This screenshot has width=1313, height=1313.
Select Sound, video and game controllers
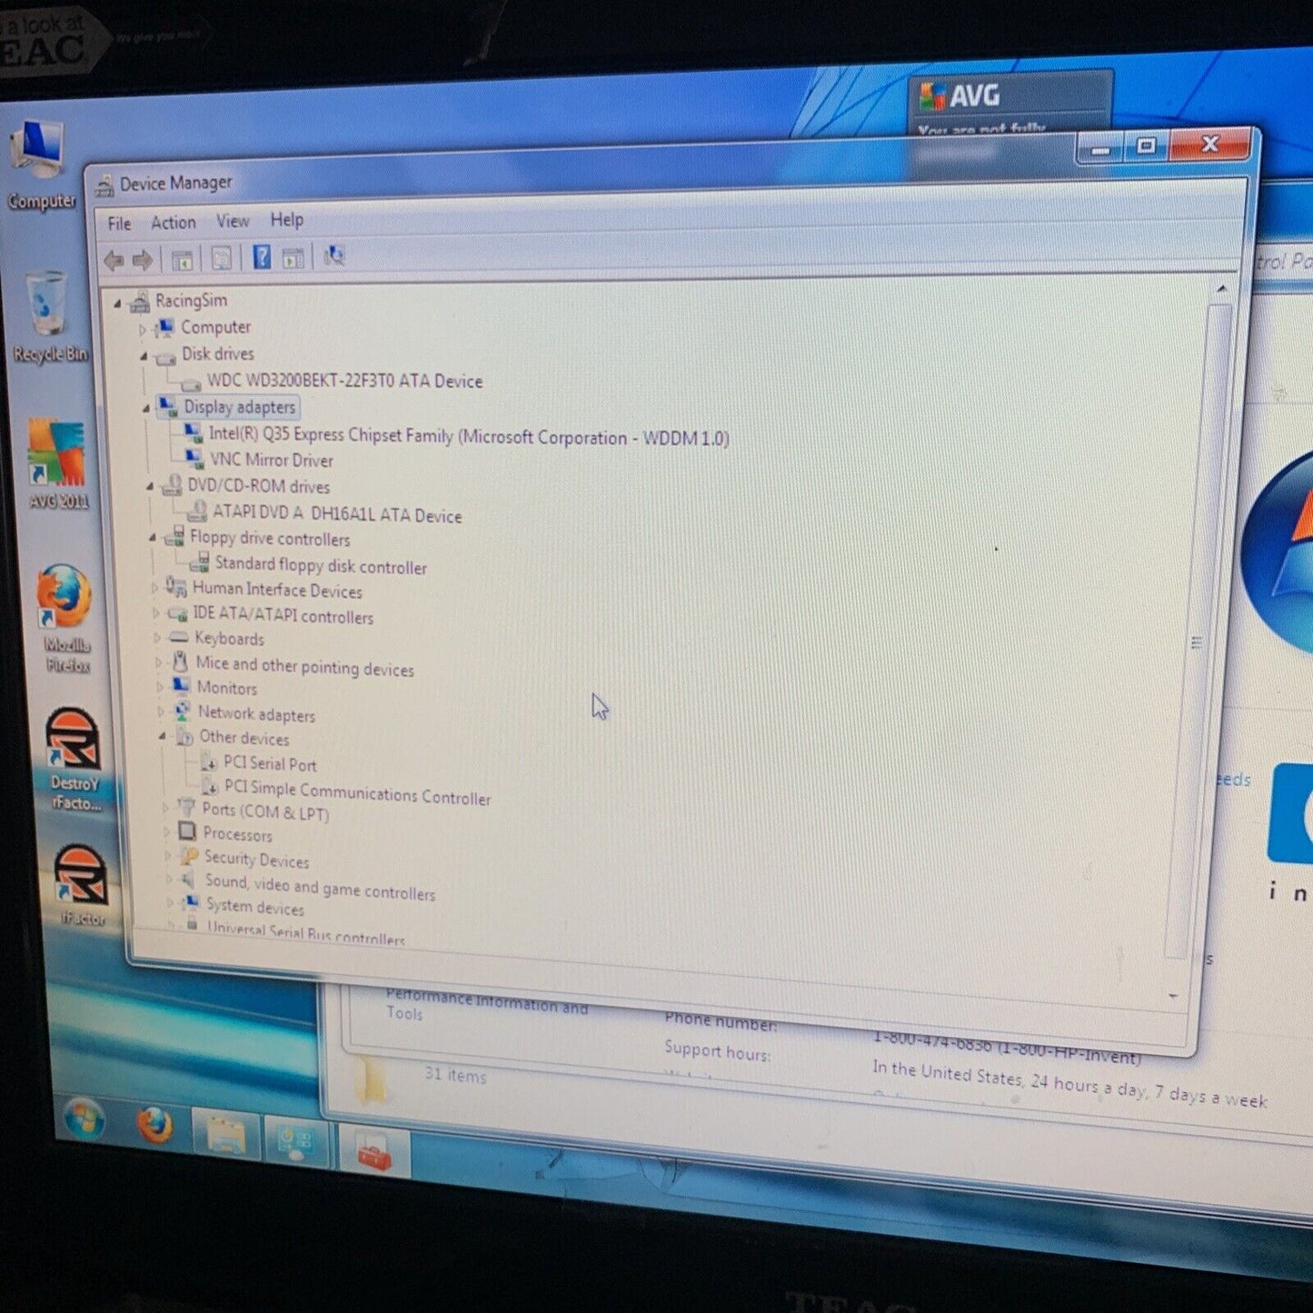pos(320,887)
